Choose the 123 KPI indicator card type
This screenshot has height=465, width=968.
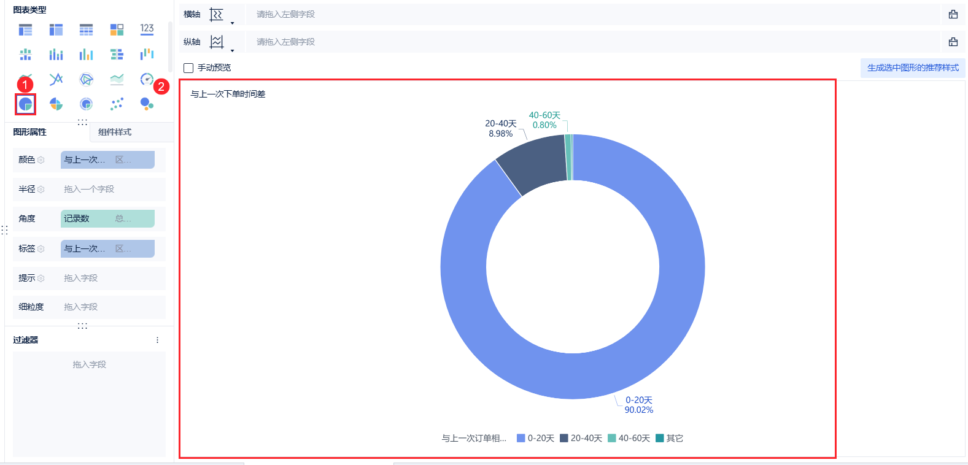147,29
